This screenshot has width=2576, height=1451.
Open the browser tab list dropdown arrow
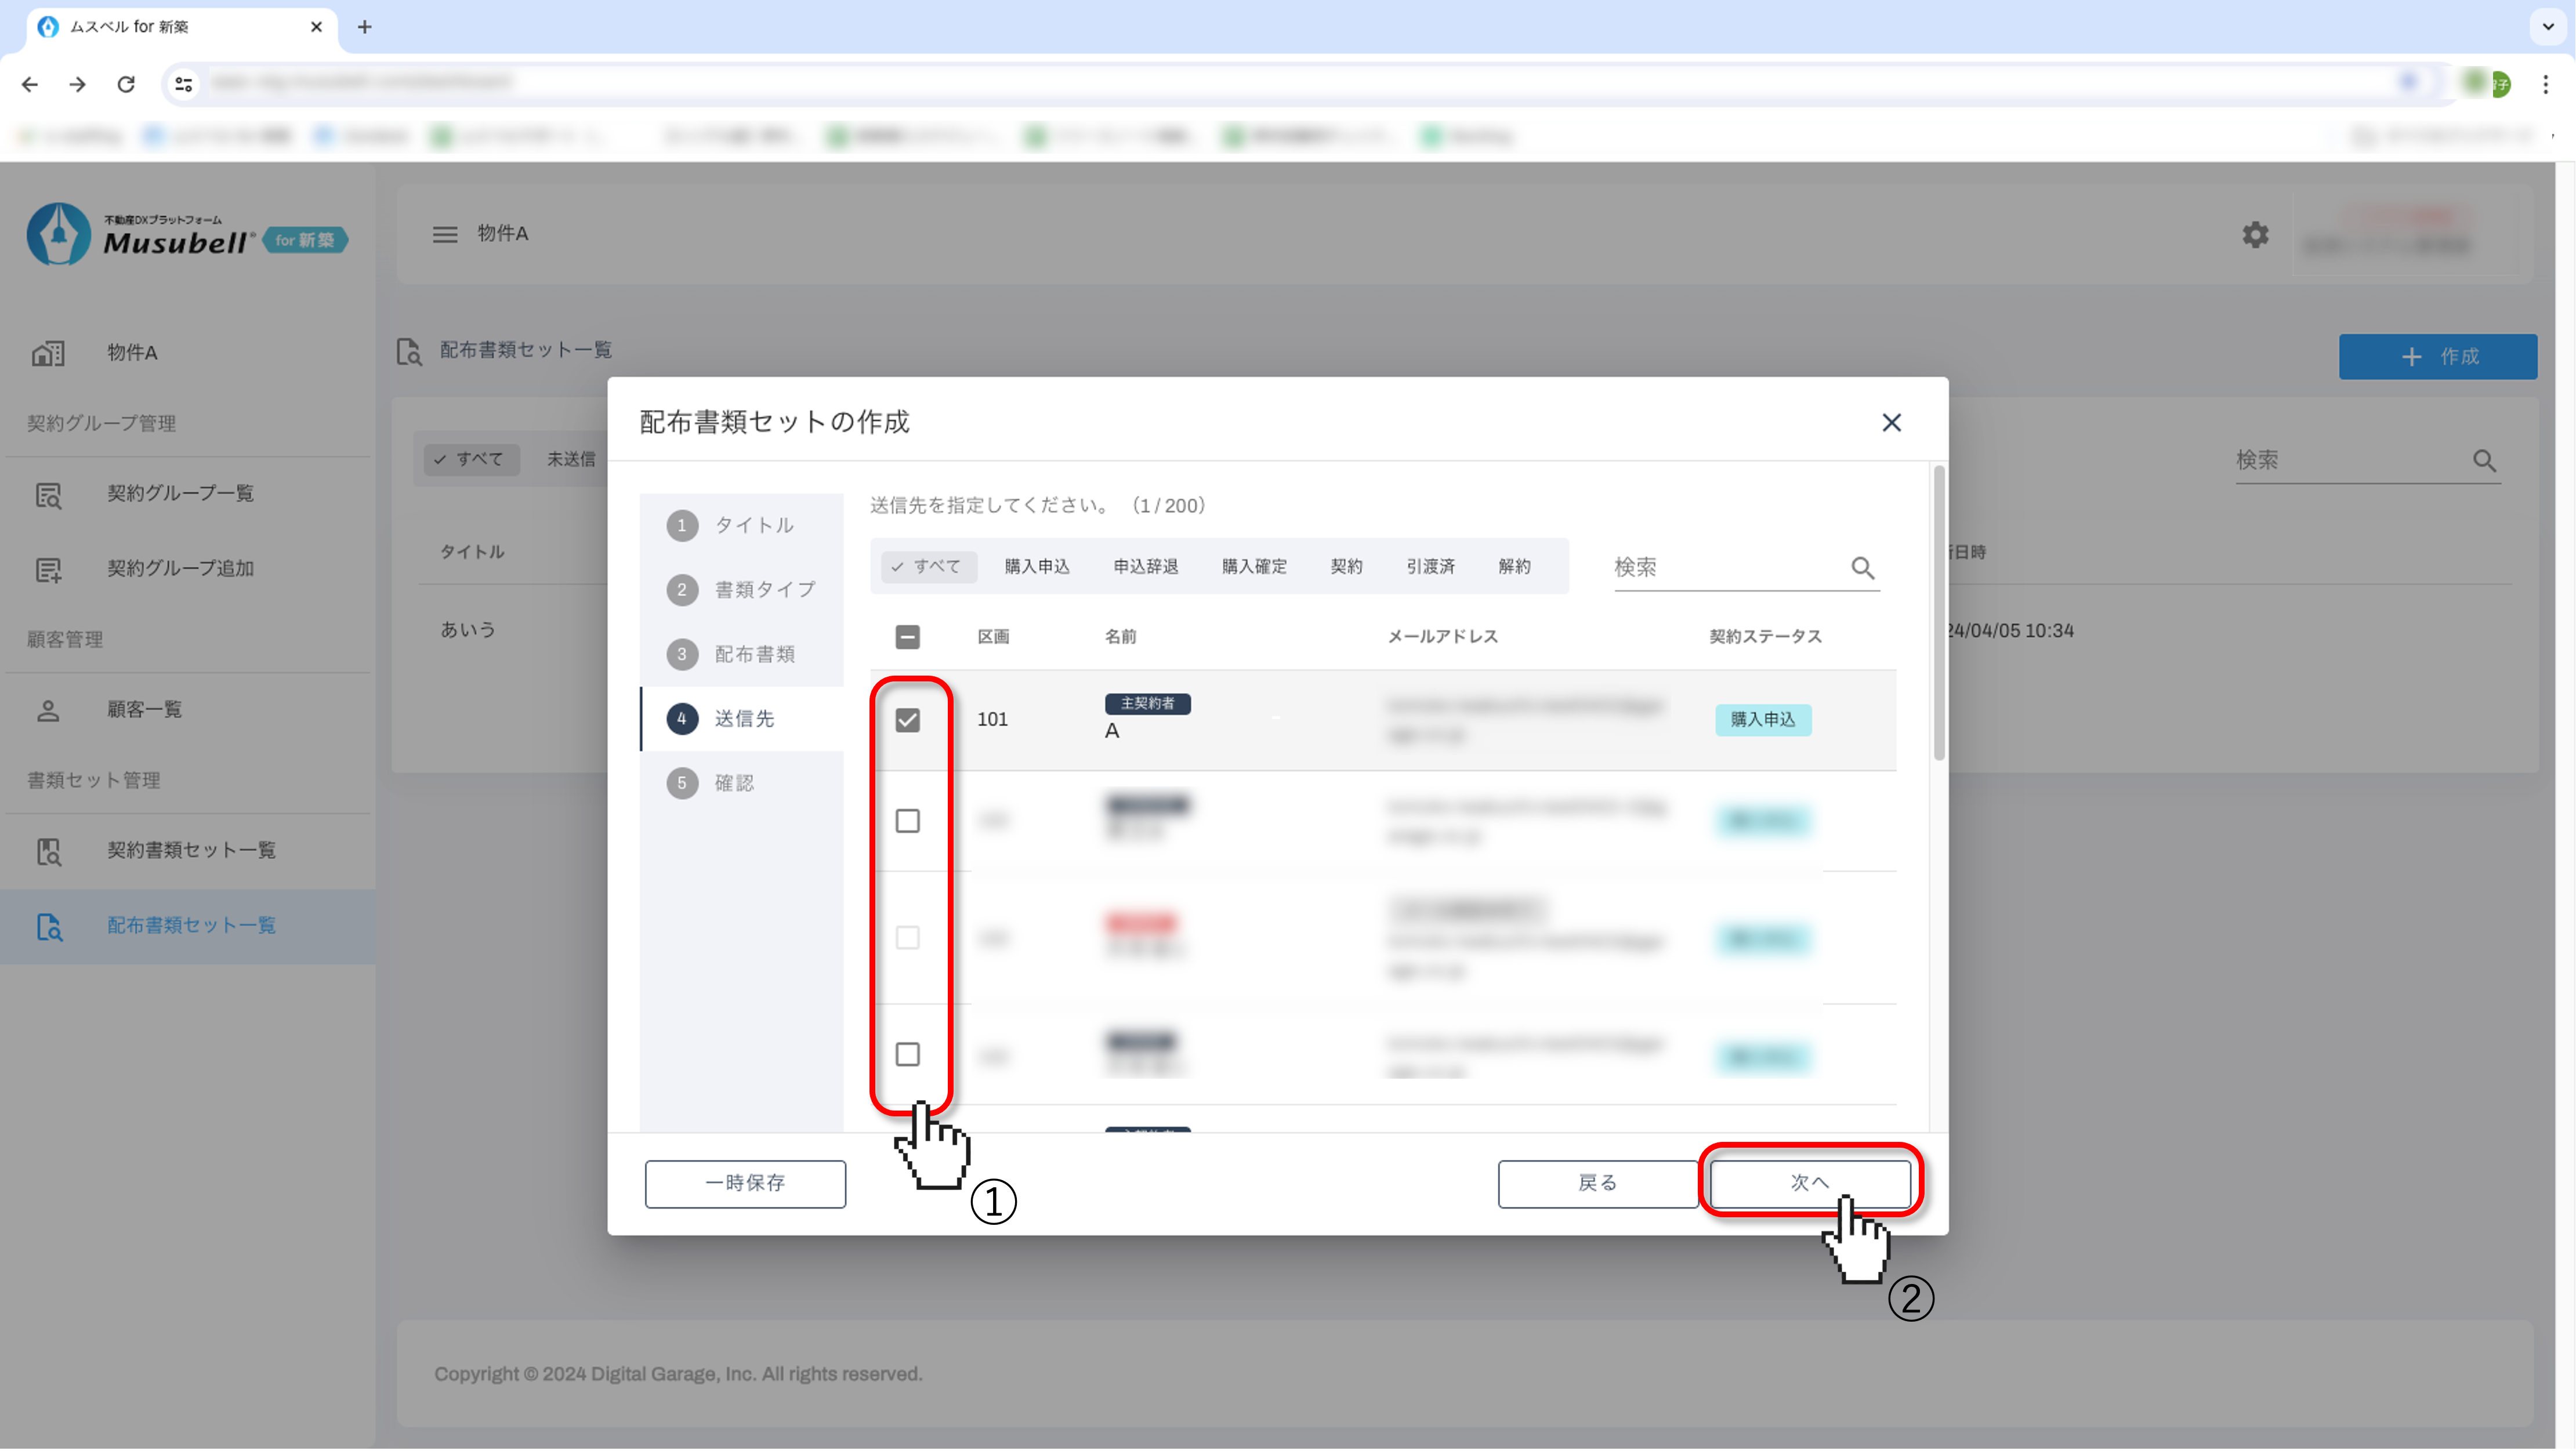point(2547,27)
